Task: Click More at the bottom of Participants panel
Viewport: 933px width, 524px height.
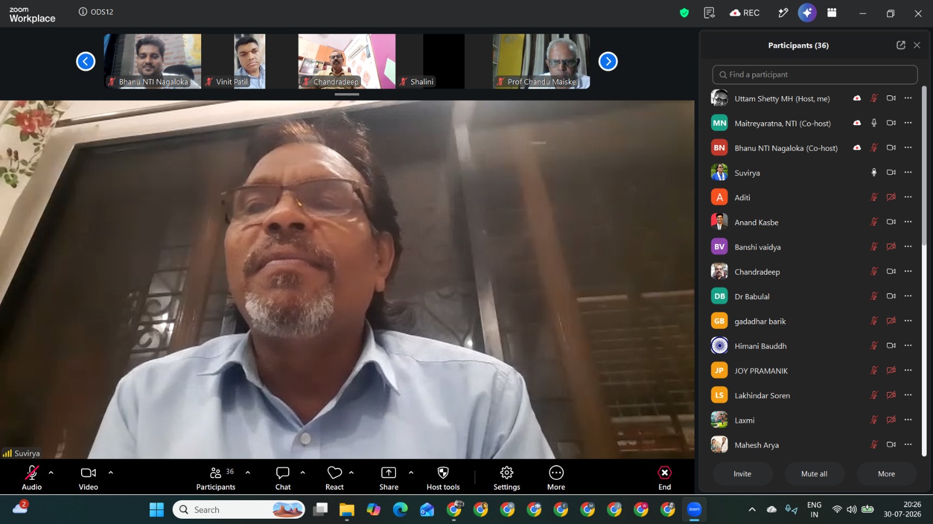Action: pos(886,474)
